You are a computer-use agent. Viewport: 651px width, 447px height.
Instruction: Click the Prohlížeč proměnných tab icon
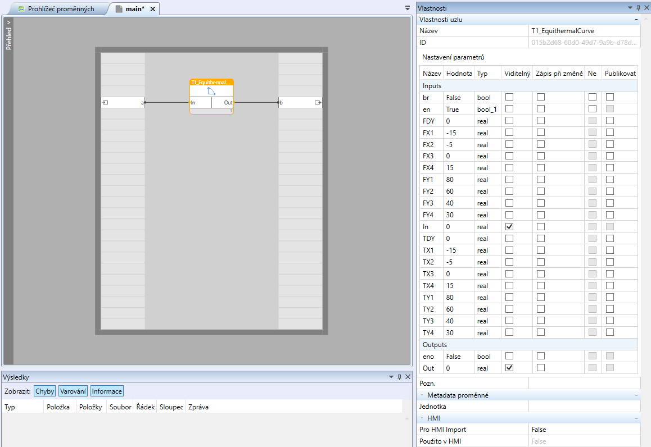click(21, 9)
